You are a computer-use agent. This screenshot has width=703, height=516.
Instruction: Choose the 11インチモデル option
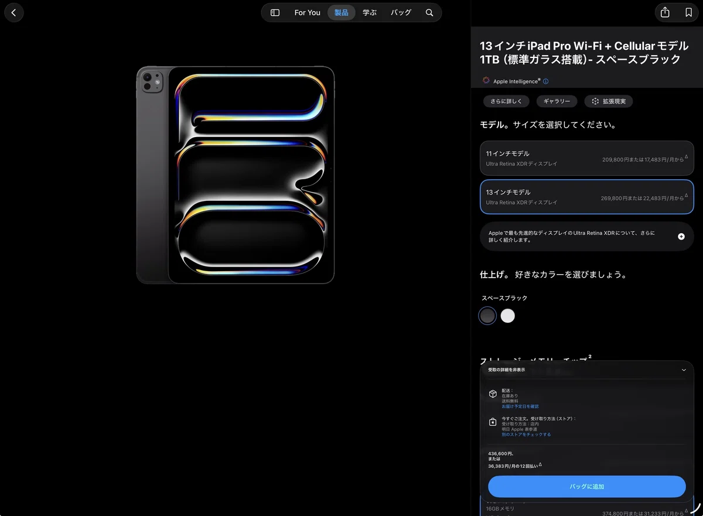pos(587,158)
